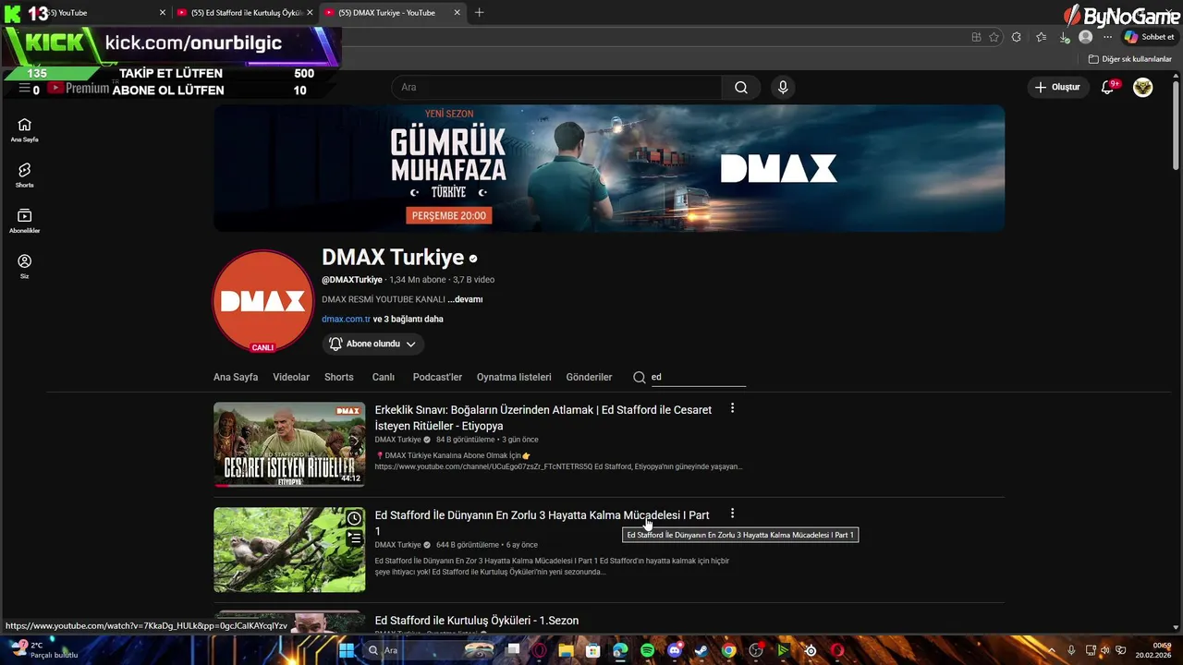This screenshot has height=665, width=1183.
Task: Add Part 1 video to queue
Action: (x=354, y=538)
